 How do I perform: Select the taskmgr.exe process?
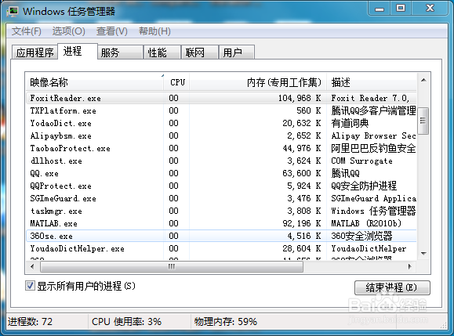[221, 211]
